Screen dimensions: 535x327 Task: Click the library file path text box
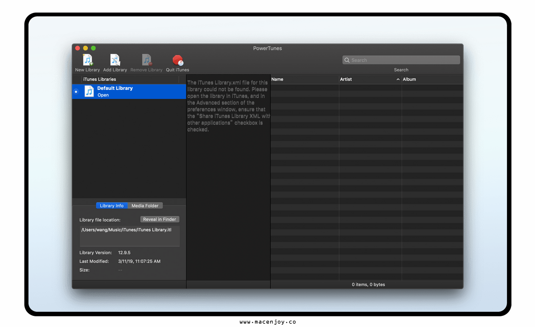tap(130, 236)
